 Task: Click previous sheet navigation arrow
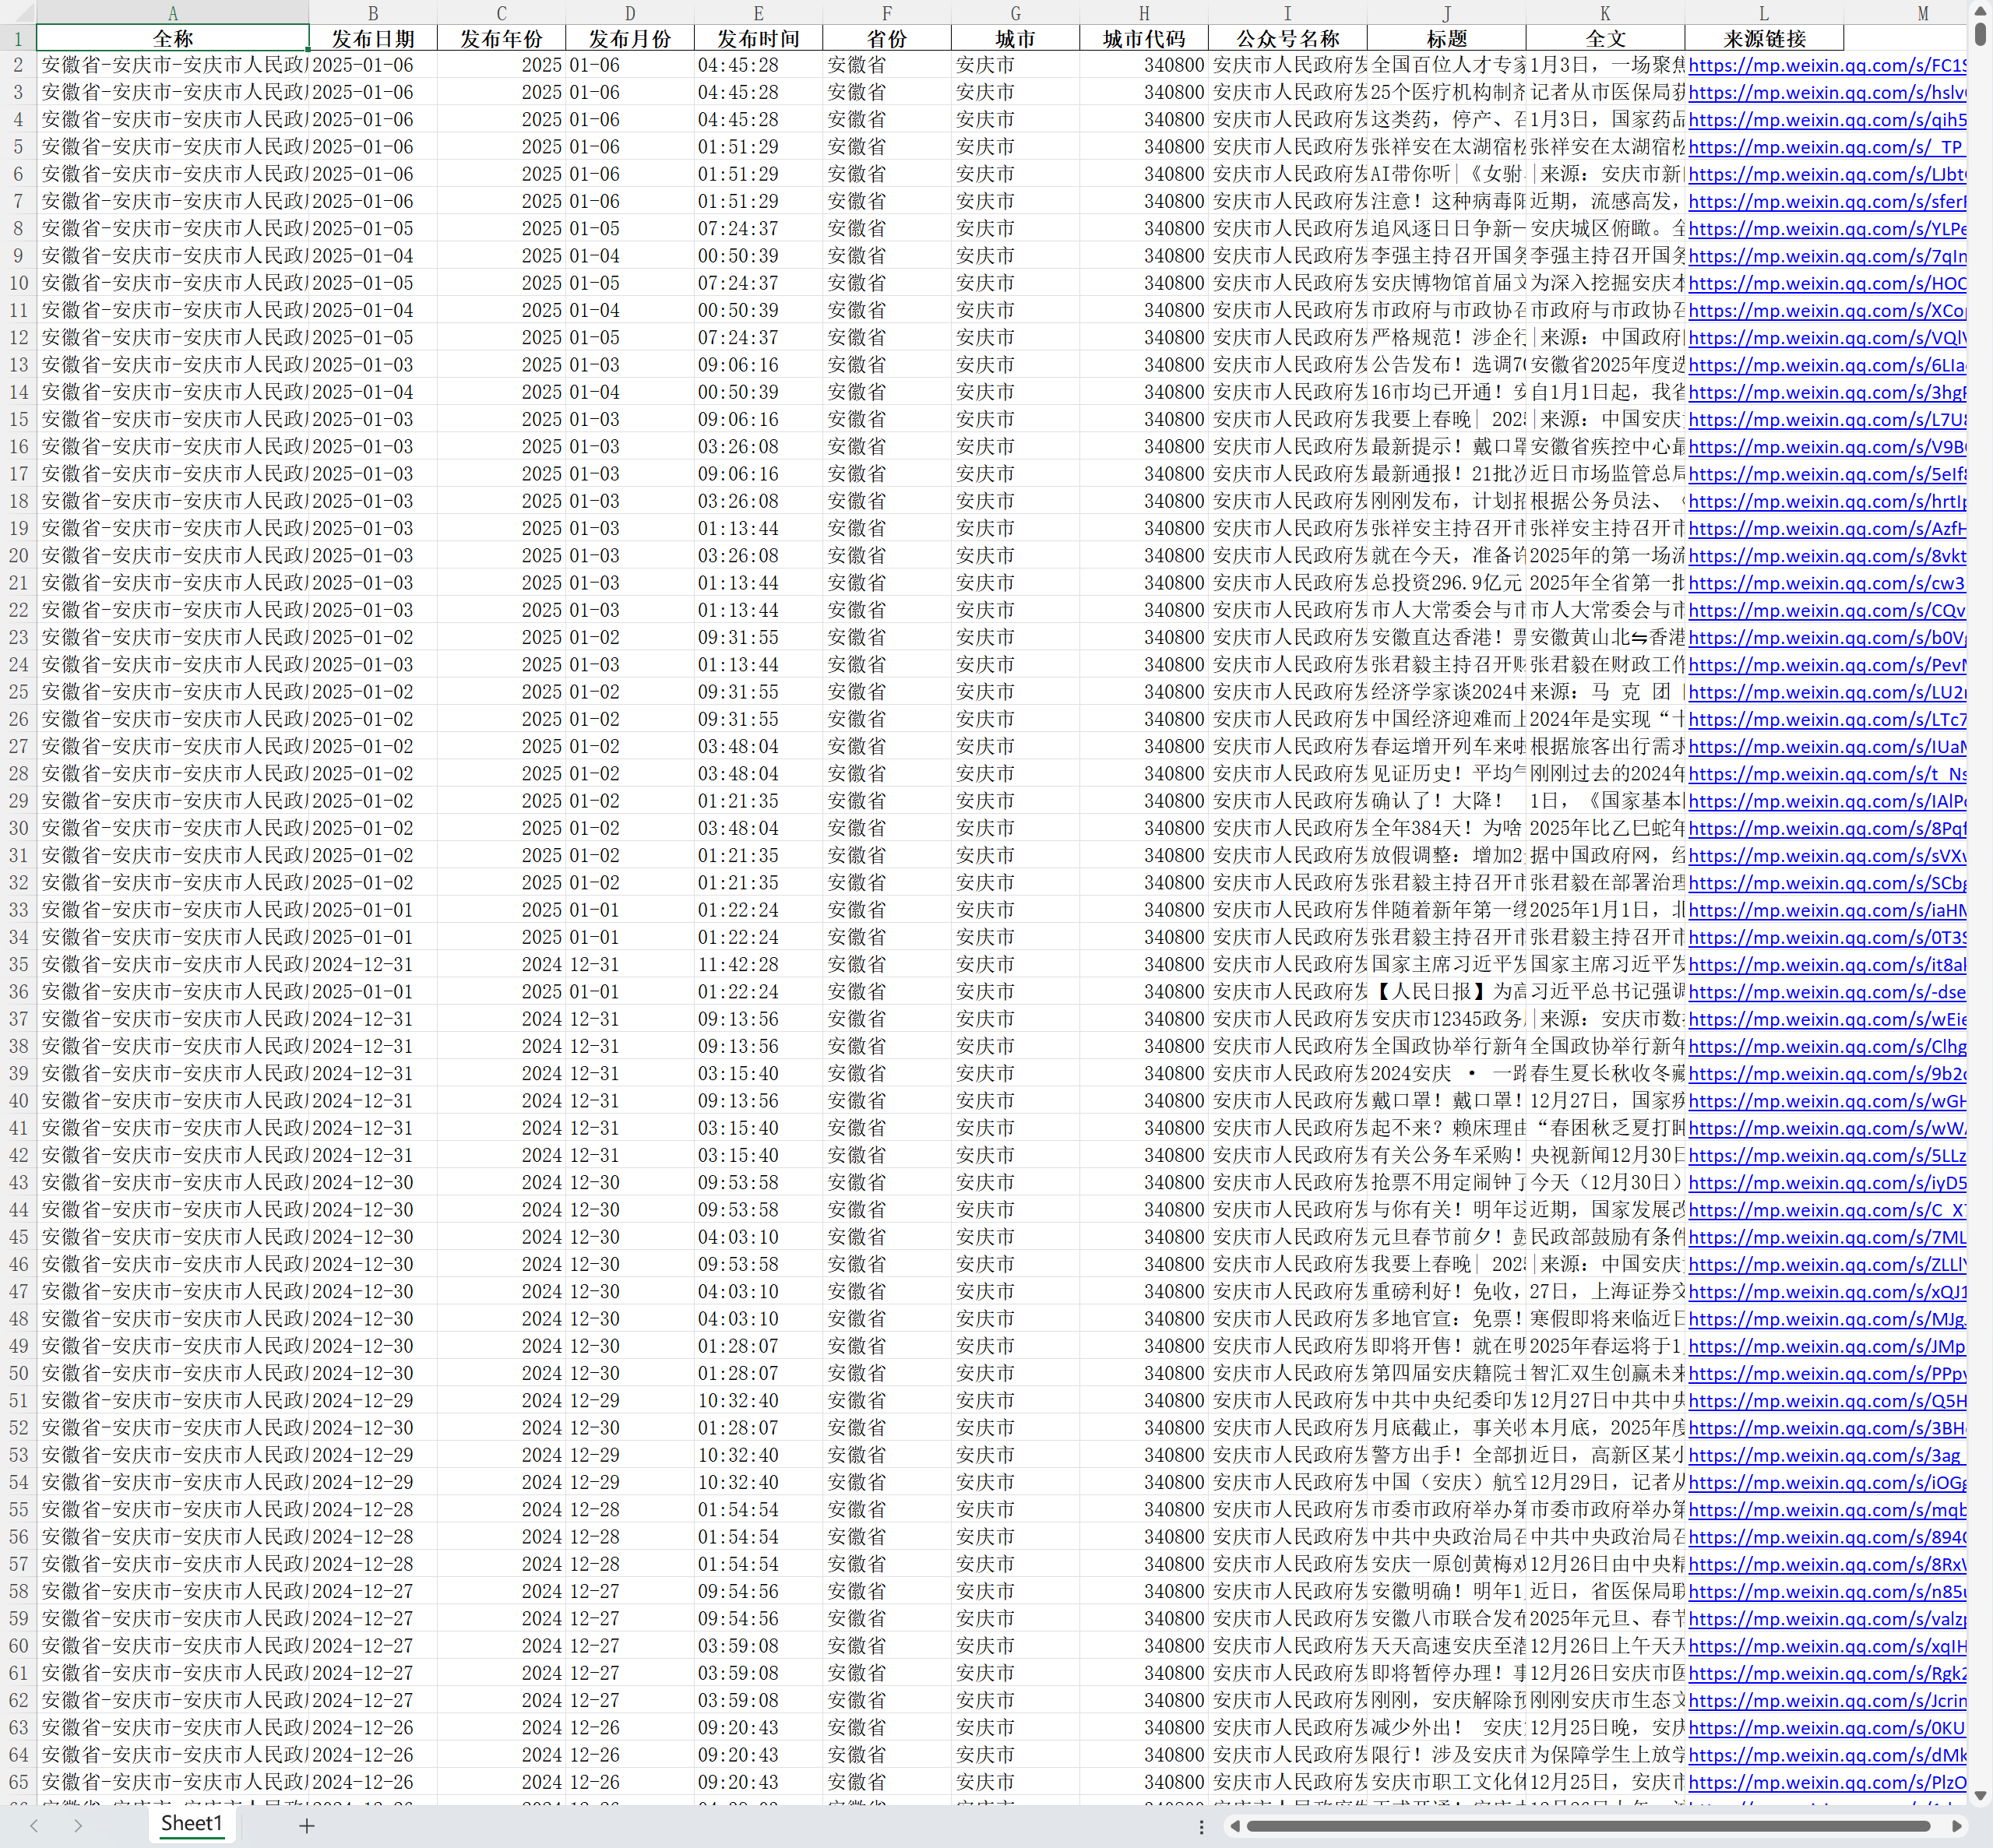[x=34, y=1826]
